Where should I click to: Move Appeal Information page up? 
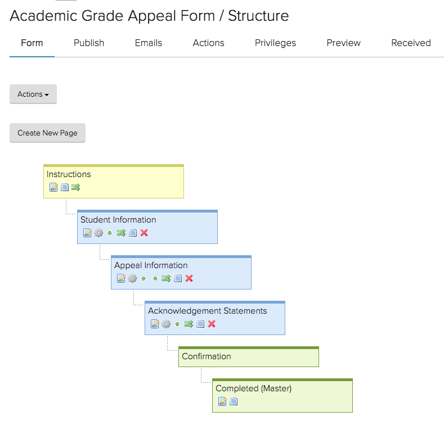143,278
